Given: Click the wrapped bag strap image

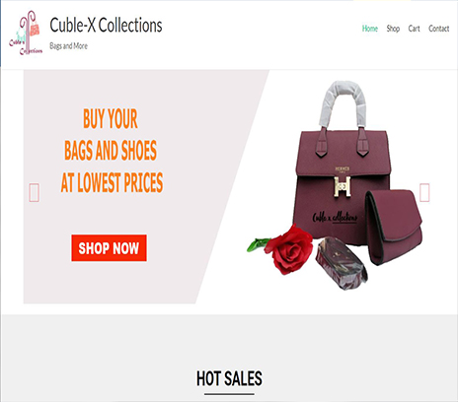Looking at the screenshot, I should click(342, 263).
